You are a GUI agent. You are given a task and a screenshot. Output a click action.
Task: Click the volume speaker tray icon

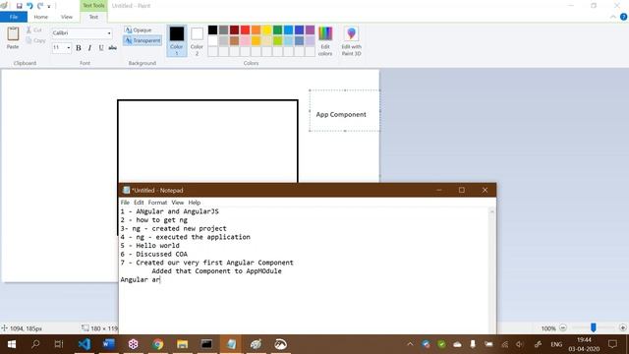(x=520, y=344)
